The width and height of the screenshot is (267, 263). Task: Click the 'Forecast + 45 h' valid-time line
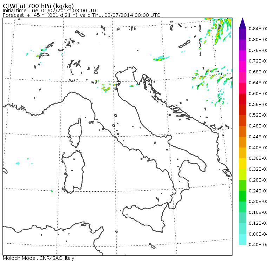[x=82, y=15]
